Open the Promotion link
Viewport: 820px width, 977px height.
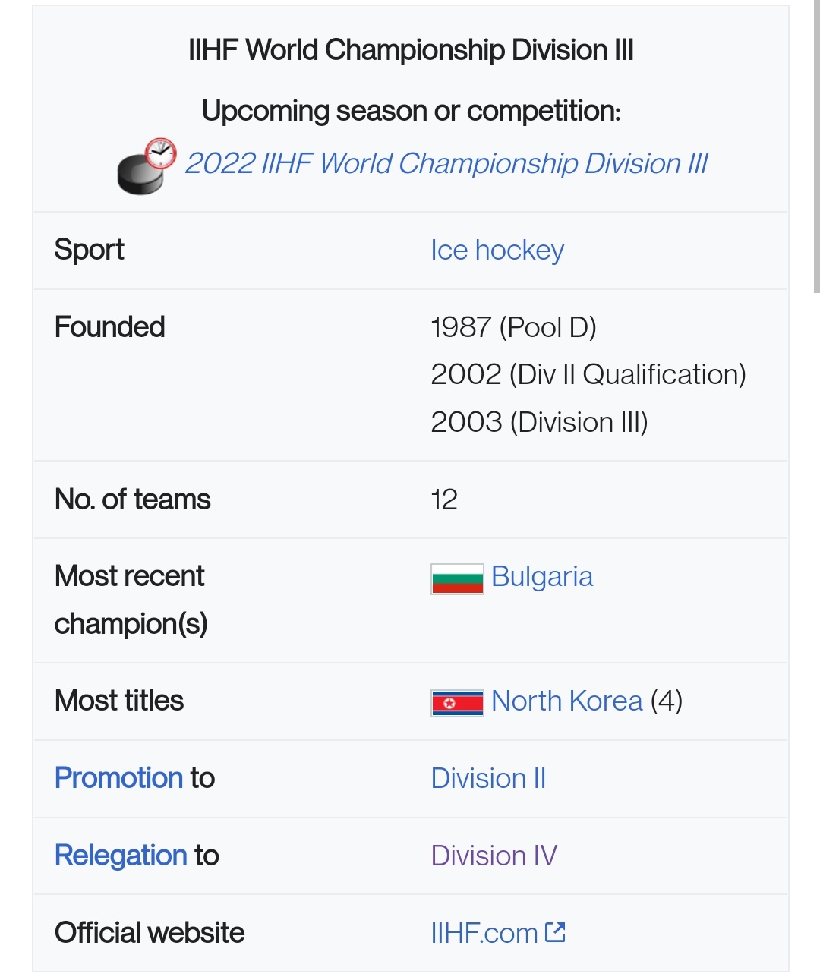(119, 778)
